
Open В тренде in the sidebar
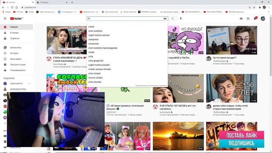tap(17, 33)
